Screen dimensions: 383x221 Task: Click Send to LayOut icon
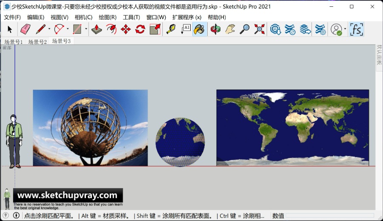305,29
